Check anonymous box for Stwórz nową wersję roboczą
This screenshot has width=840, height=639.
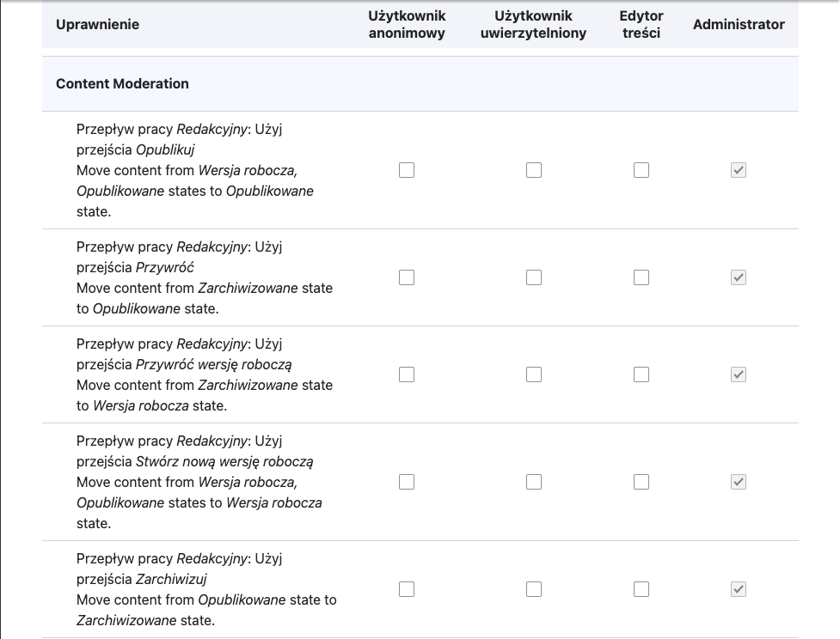click(x=407, y=482)
